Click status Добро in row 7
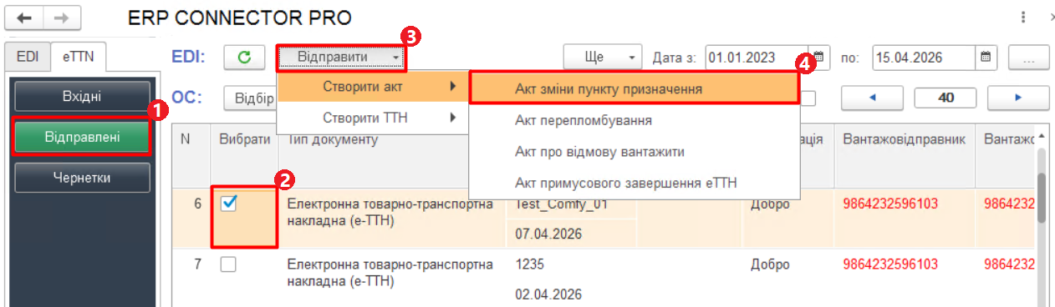The width and height of the screenshot is (1055, 307). click(770, 264)
